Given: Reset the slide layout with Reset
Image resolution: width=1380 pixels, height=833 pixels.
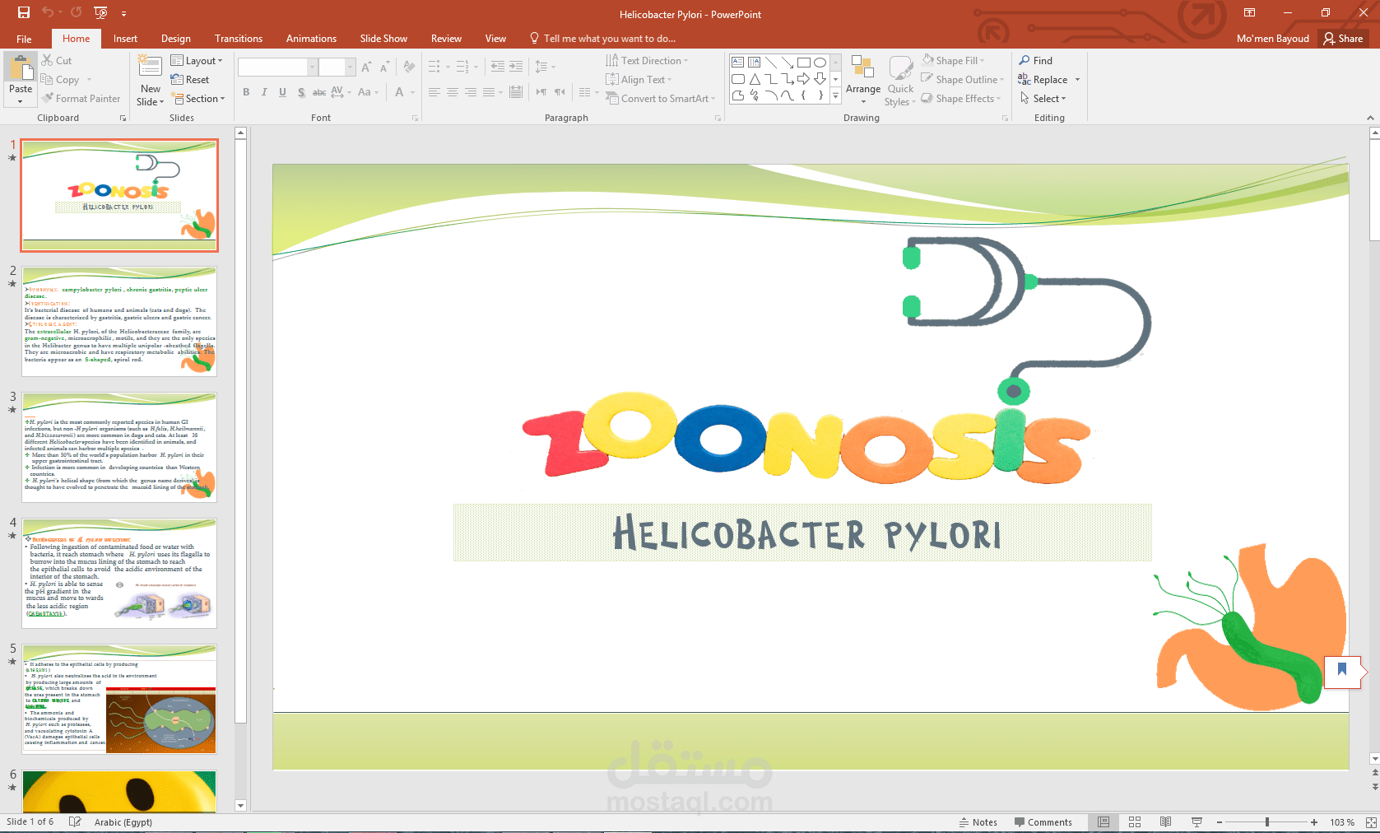Looking at the screenshot, I should 190,80.
